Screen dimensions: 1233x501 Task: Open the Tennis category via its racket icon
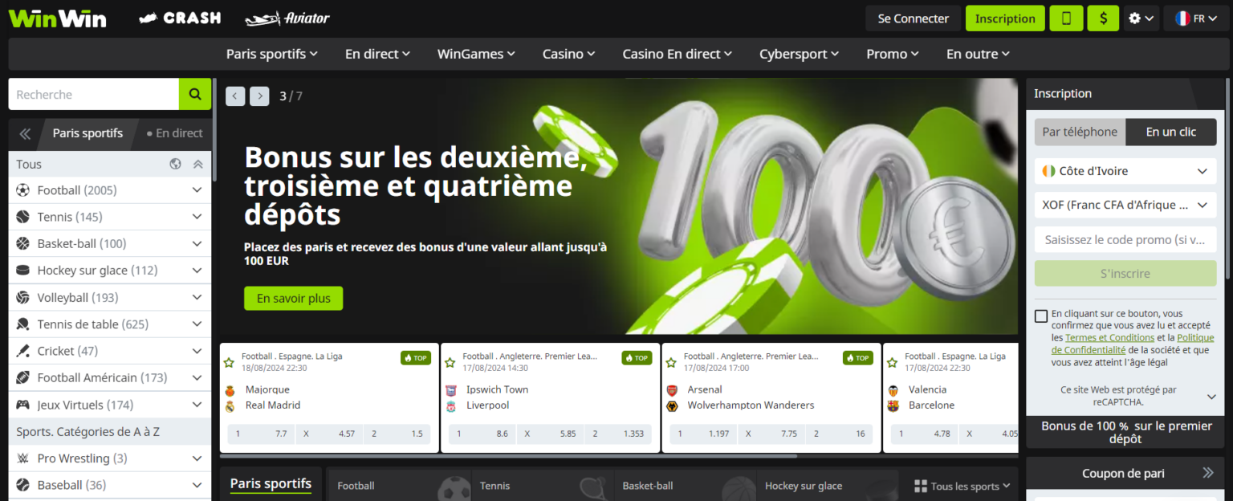[22, 216]
